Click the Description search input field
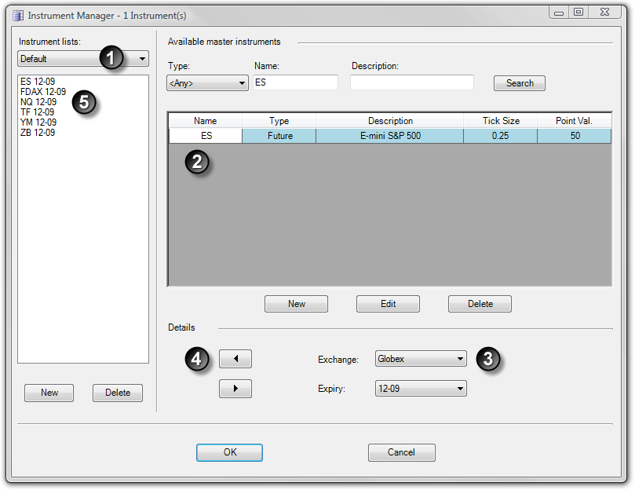 click(411, 82)
